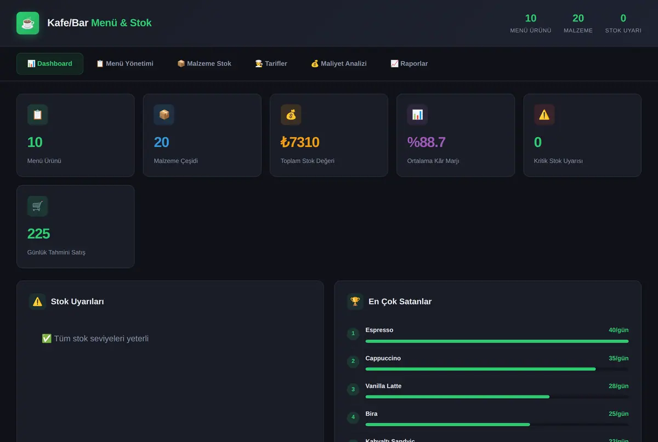Go to the Tarifler tab
Image resolution: width=658 pixels, height=442 pixels.
coord(271,64)
